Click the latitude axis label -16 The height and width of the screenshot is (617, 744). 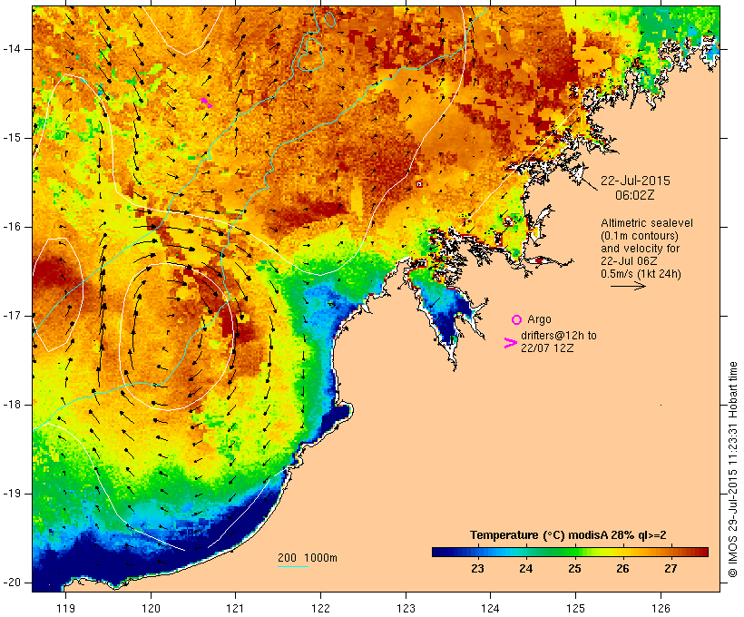point(12,227)
